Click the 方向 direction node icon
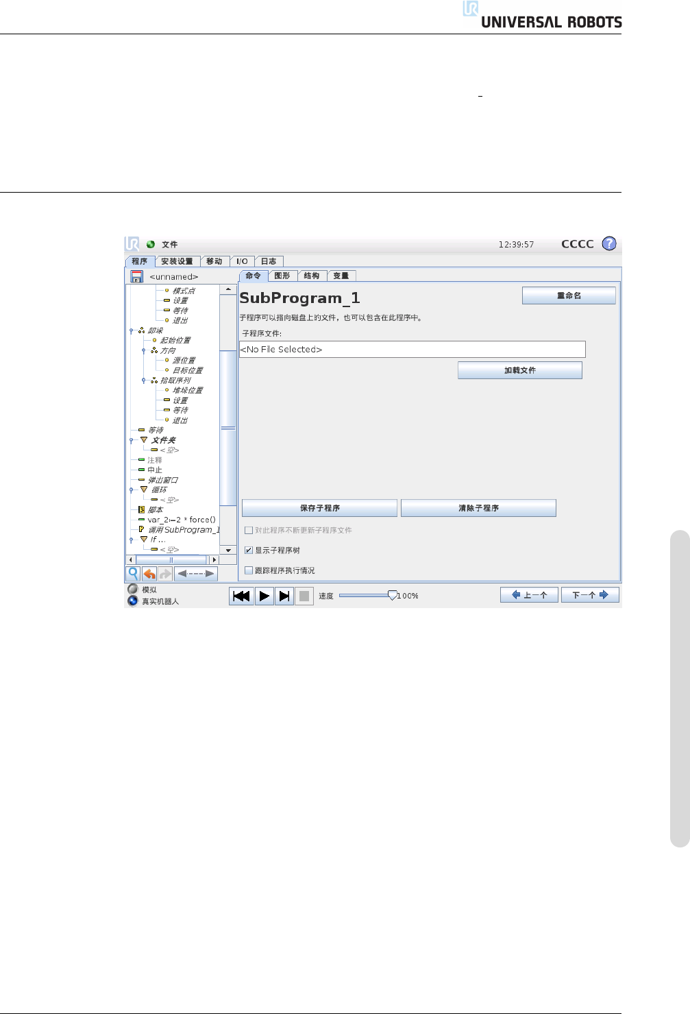690x1014 pixels. pos(154,350)
